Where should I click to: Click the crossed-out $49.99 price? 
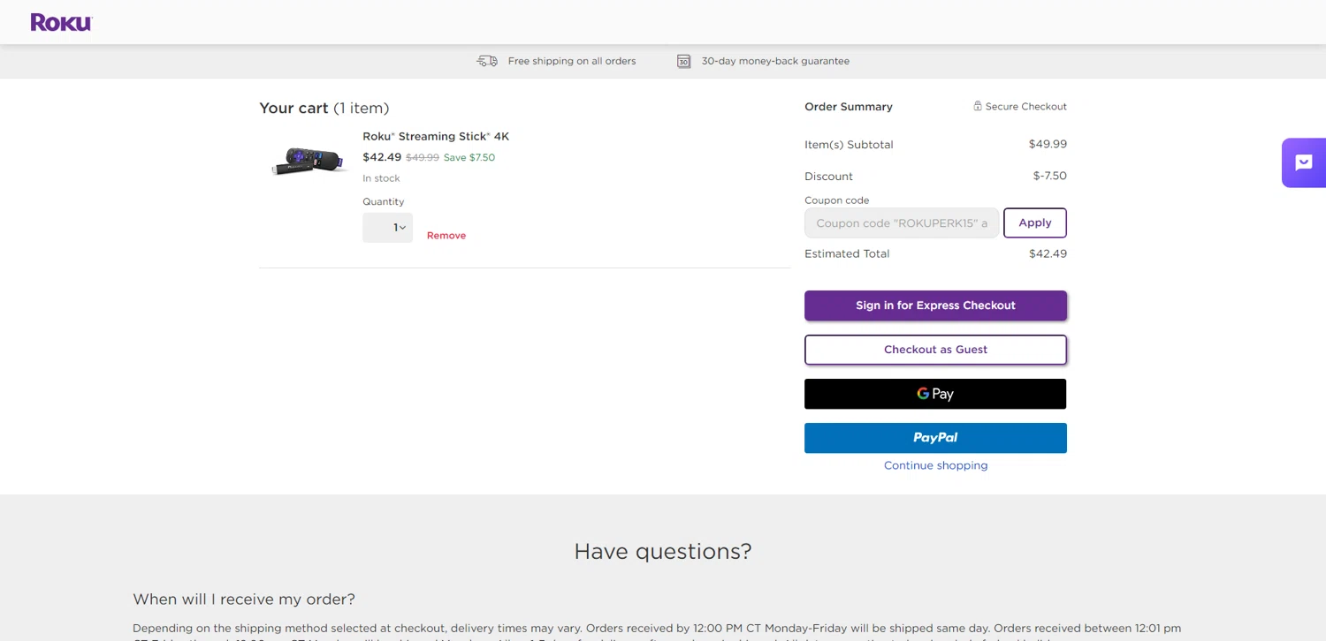pos(423,157)
